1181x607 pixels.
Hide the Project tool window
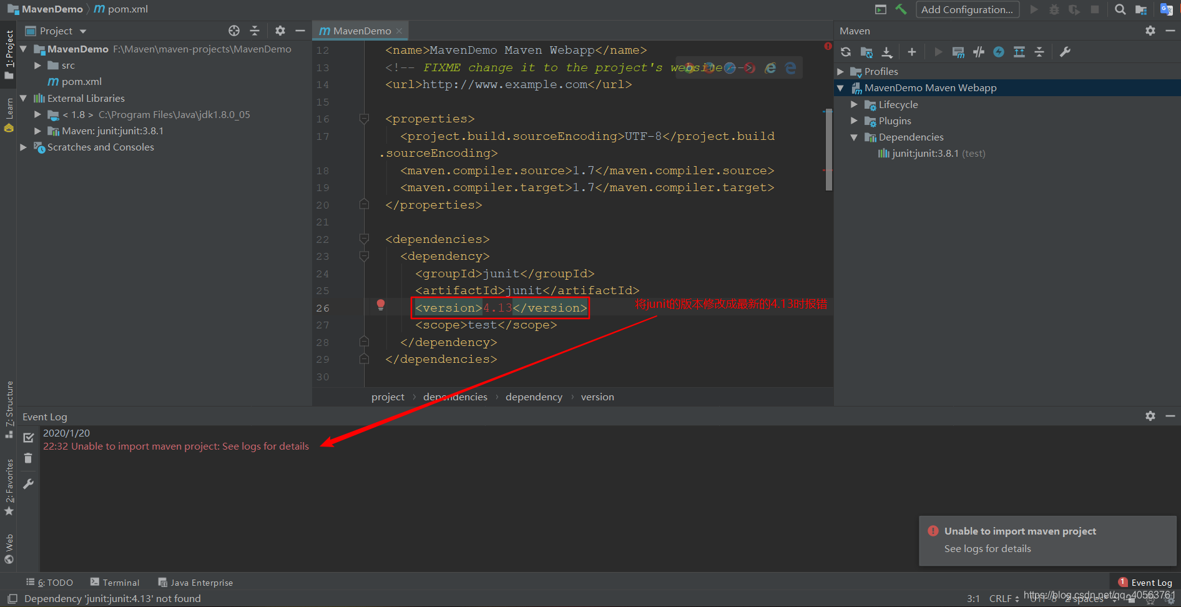click(x=300, y=31)
